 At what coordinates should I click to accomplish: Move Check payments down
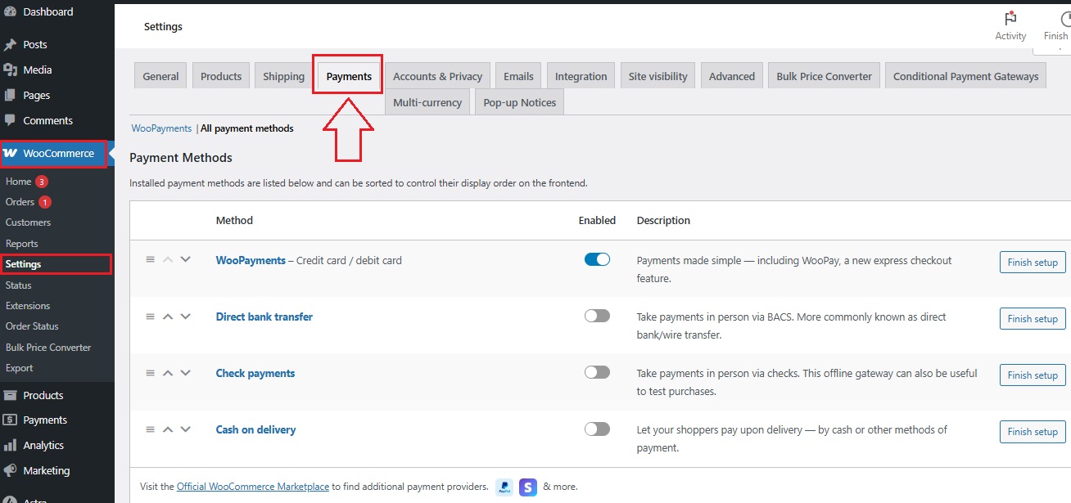click(x=185, y=372)
